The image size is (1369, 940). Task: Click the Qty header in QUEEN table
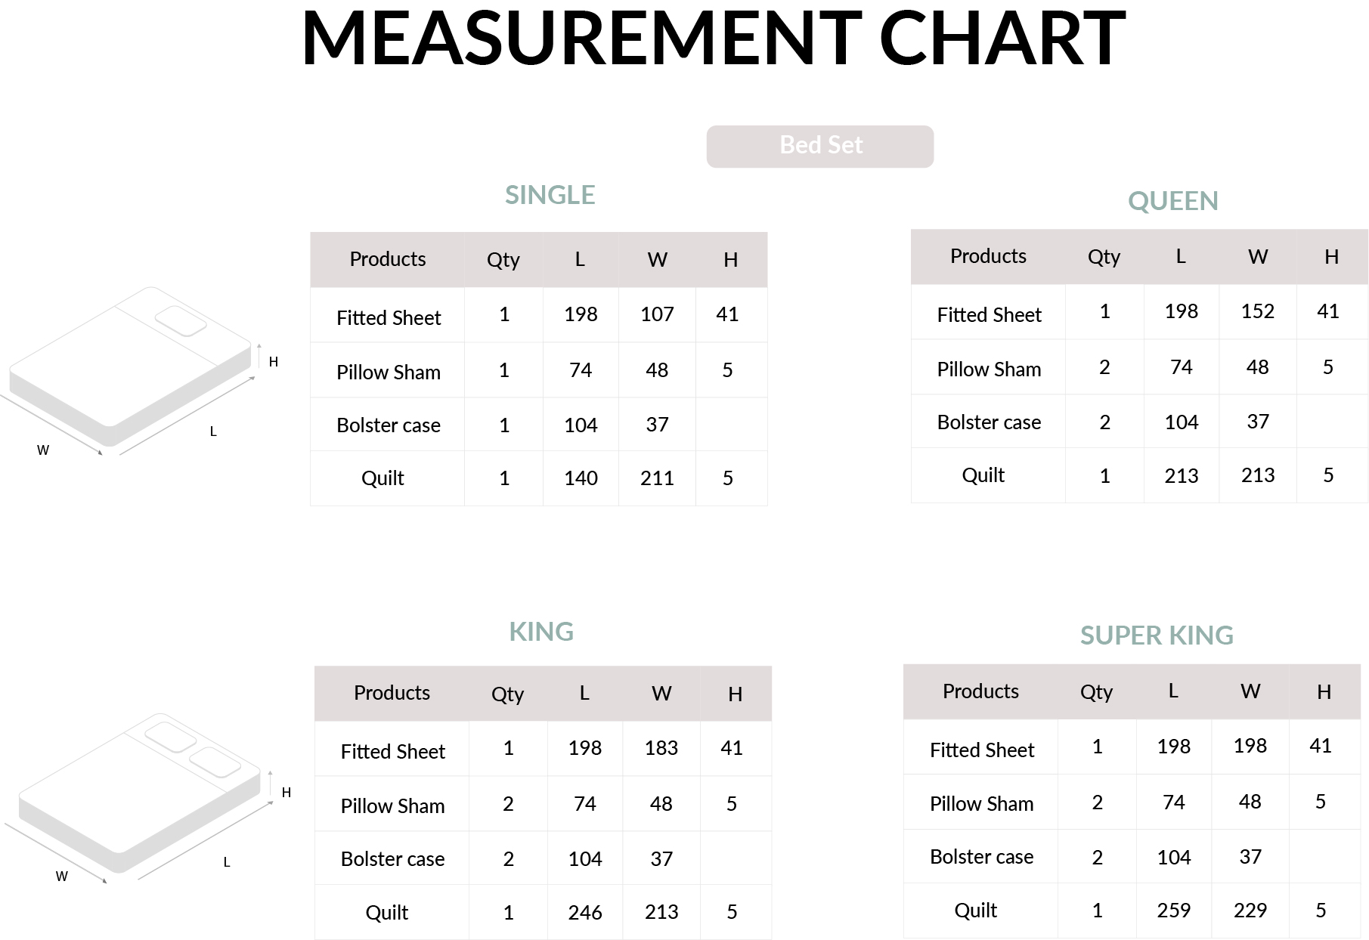point(1104,257)
